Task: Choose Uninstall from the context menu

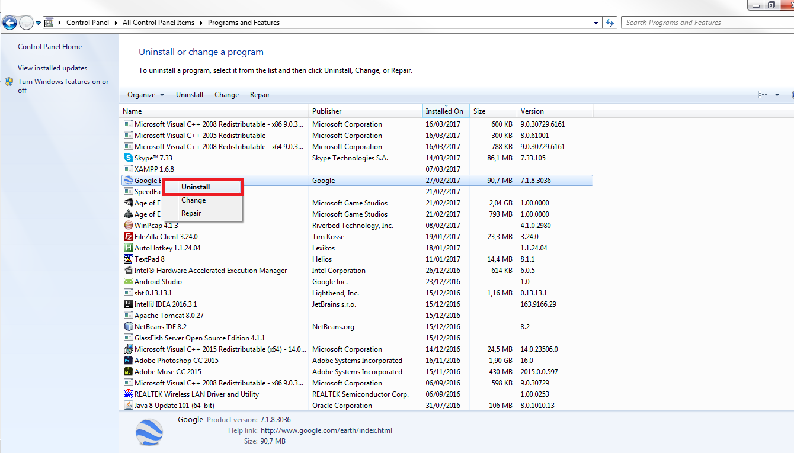Action: pyautogui.click(x=196, y=187)
